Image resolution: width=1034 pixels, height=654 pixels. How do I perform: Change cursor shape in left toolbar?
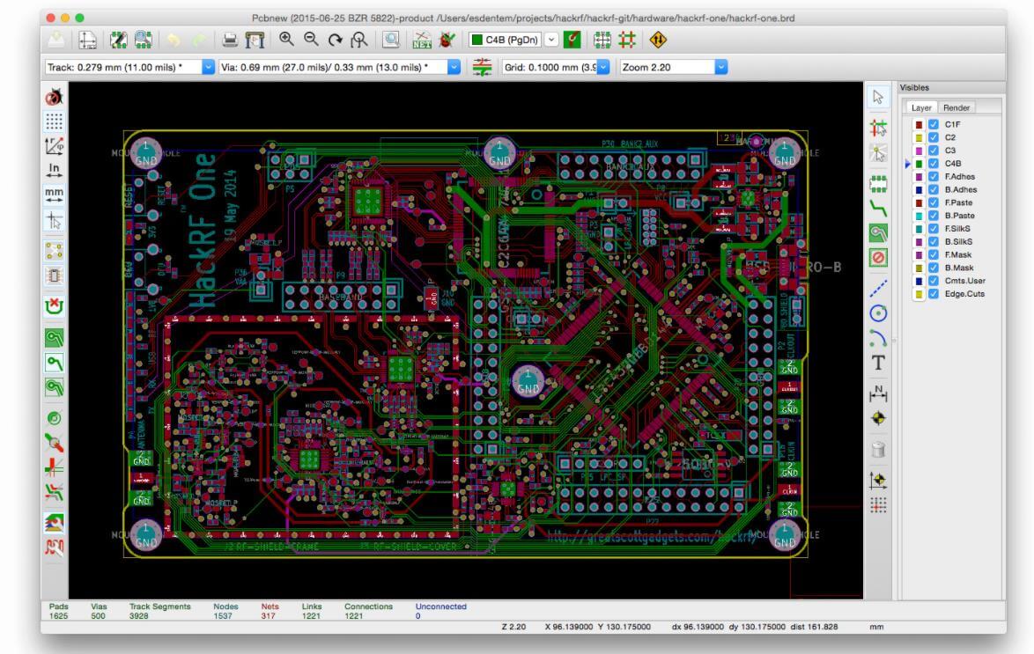[x=54, y=220]
